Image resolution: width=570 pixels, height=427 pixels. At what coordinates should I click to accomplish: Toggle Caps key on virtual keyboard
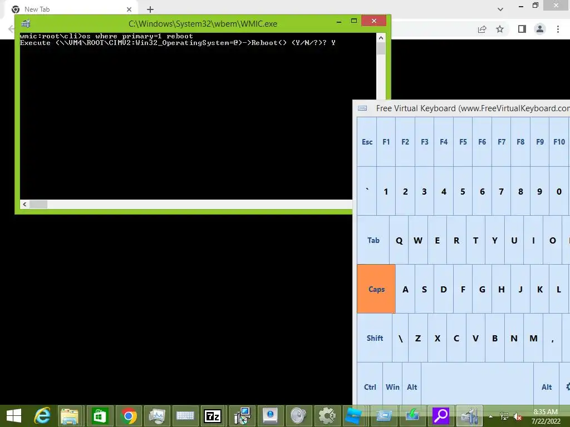click(376, 289)
